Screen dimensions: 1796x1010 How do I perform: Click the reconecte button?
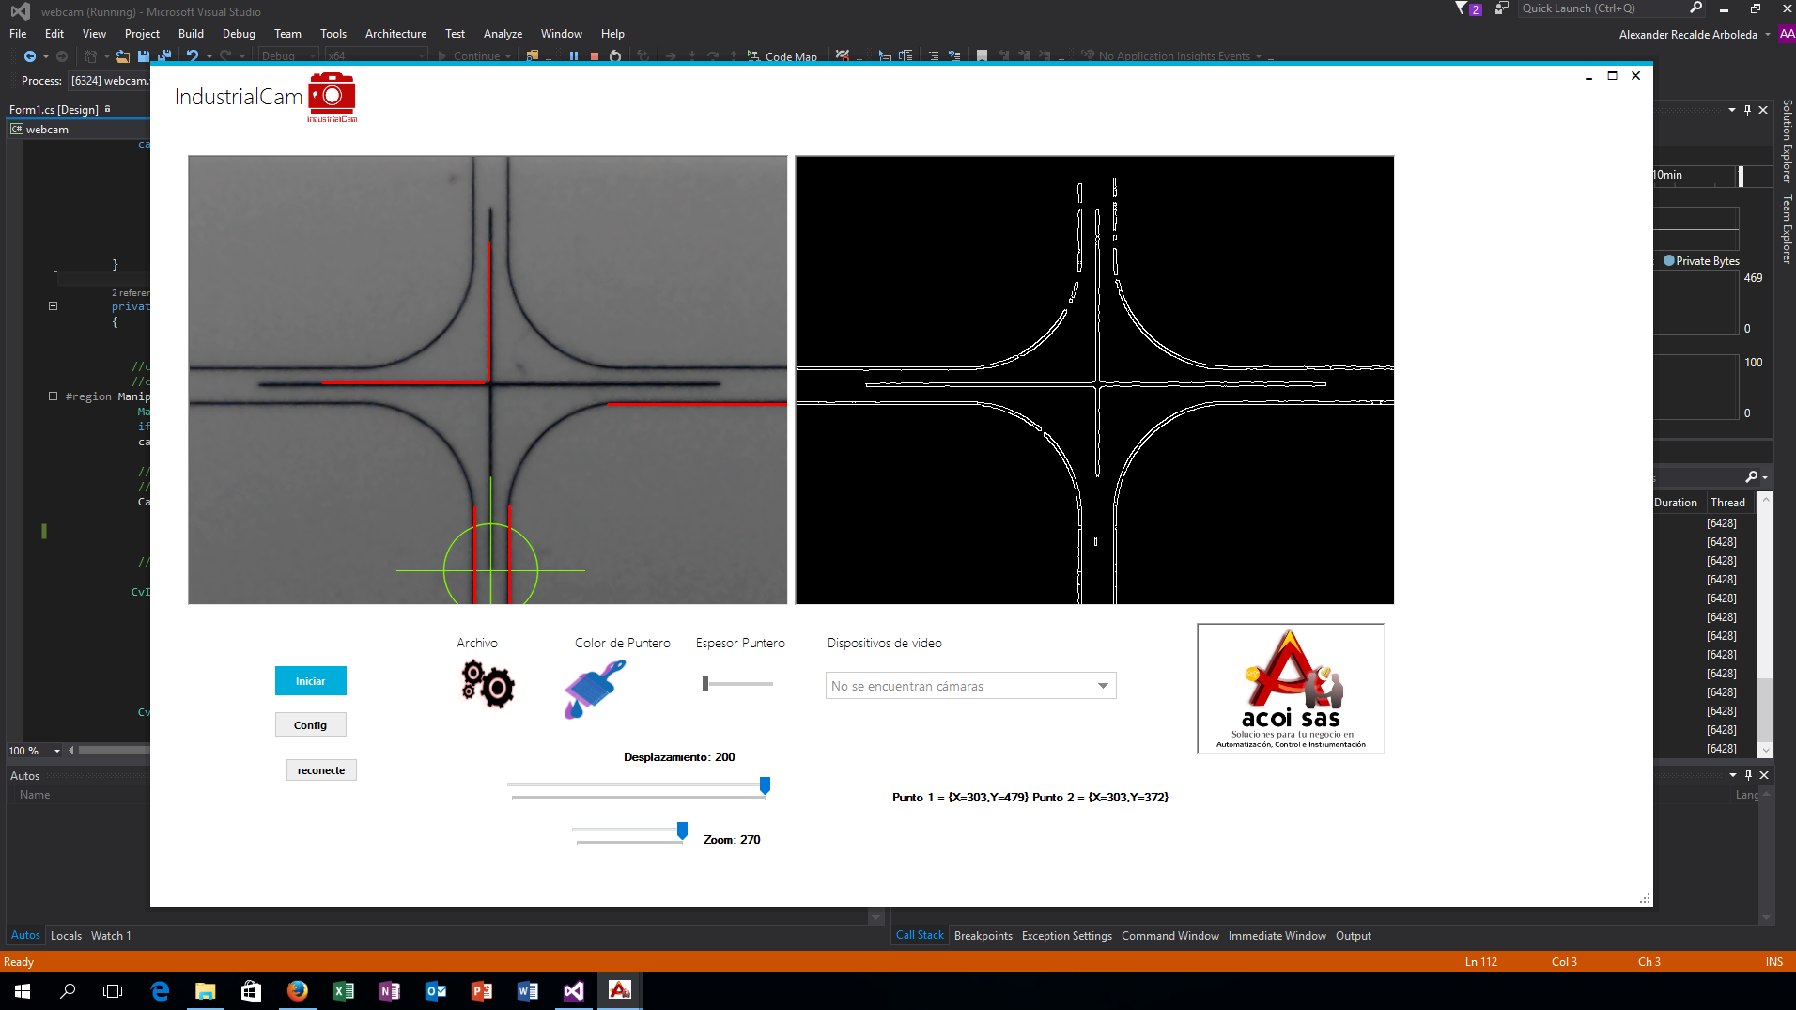pyautogui.click(x=321, y=770)
